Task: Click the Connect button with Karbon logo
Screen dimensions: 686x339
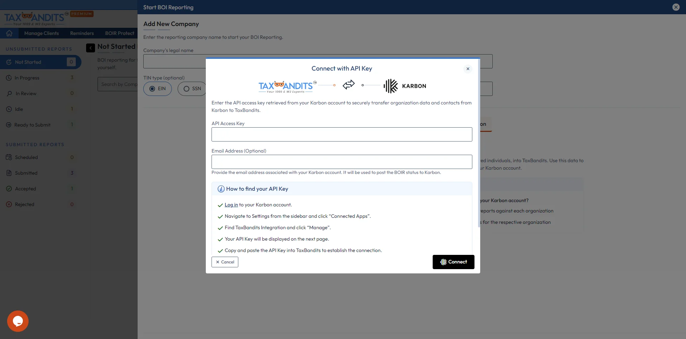Action: pyautogui.click(x=453, y=262)
